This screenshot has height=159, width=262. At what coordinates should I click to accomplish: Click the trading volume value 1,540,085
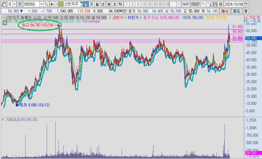pyautogui.click(x=65, y=11)
